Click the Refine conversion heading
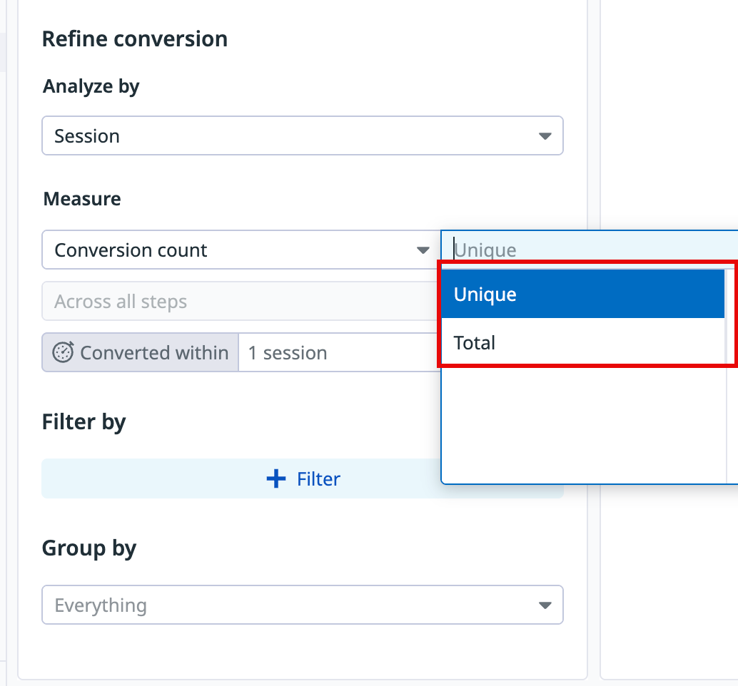 pyautogui.click(x=135, y=39)
